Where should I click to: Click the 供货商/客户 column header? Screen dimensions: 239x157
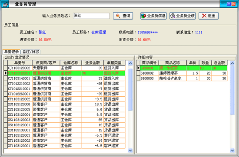tap(46, 63)
